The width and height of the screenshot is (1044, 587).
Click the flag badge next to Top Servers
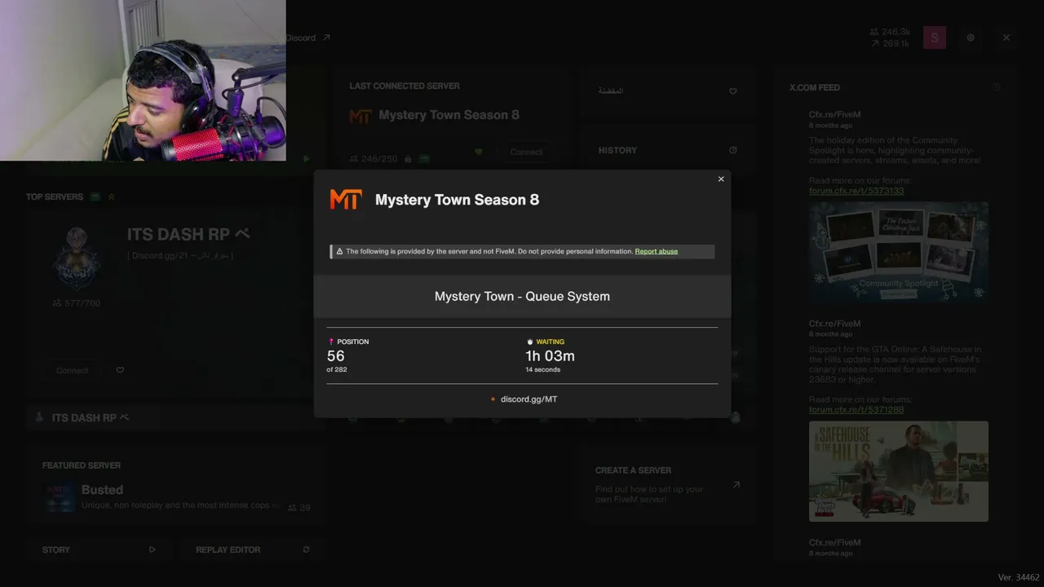[x=95, y=196]
